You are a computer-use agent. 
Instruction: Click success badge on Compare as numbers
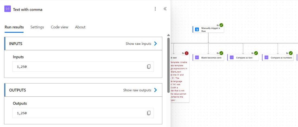point(291,53)
